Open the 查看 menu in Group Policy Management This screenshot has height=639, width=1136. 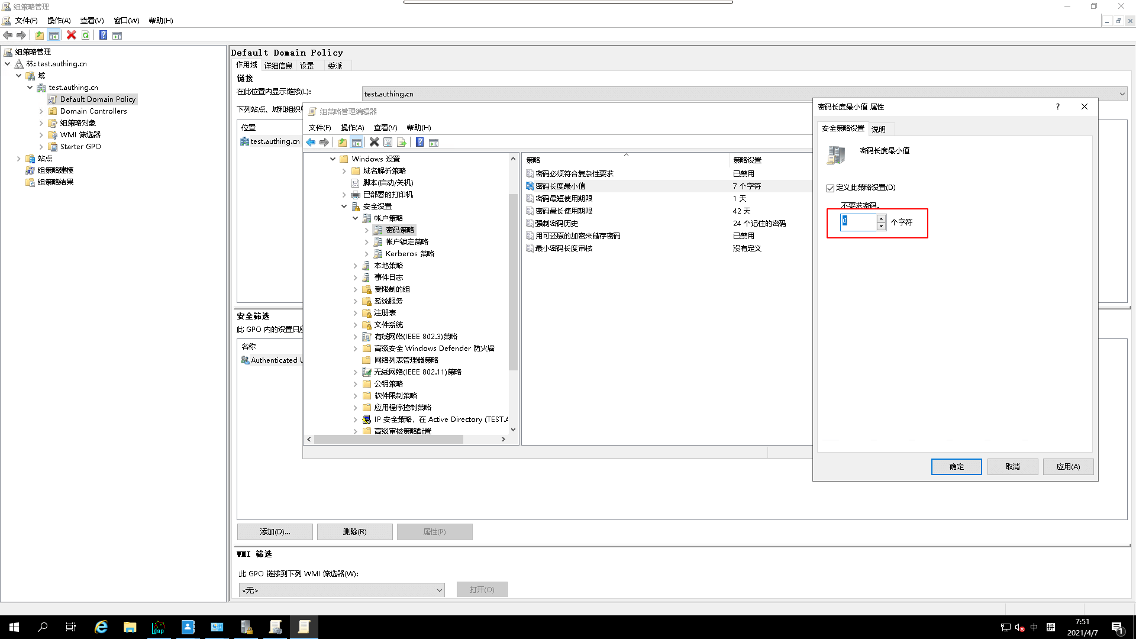(x=91, y=20)
